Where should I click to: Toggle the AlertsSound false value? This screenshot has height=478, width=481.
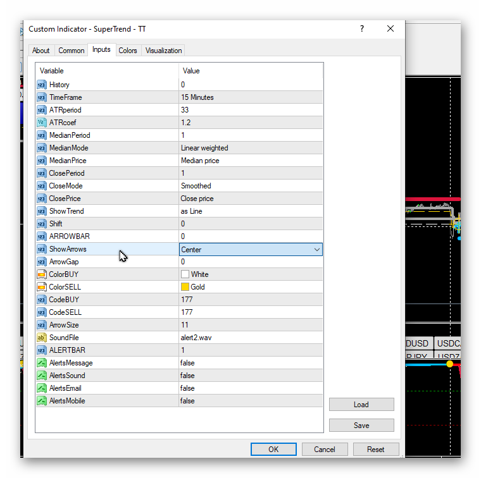point(251,376)
